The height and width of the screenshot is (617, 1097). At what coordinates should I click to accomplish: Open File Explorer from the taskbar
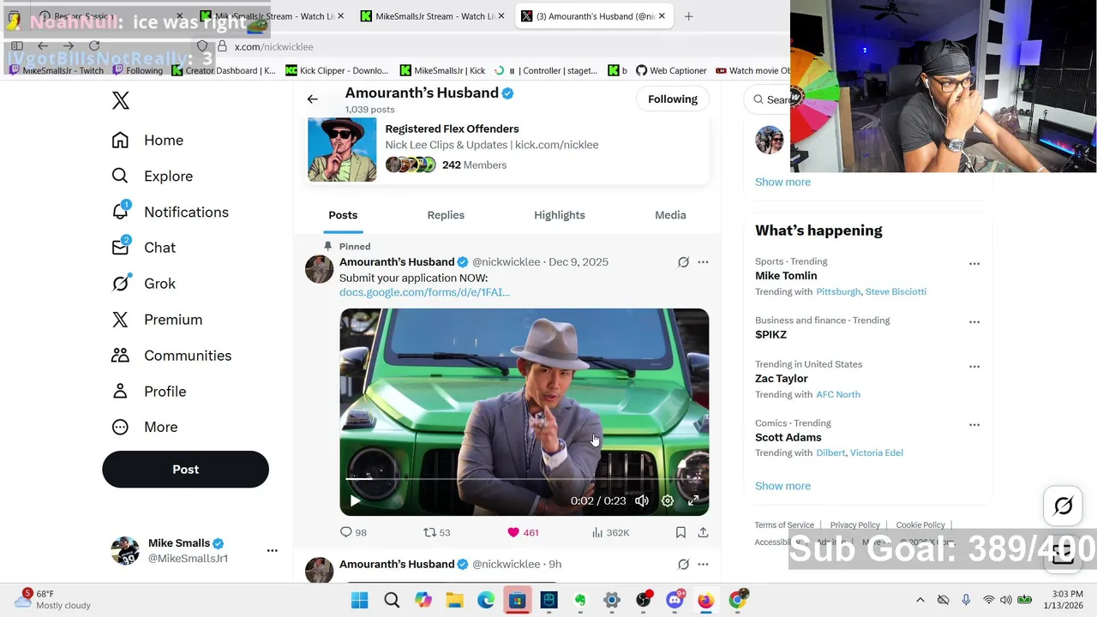(454, 601)
